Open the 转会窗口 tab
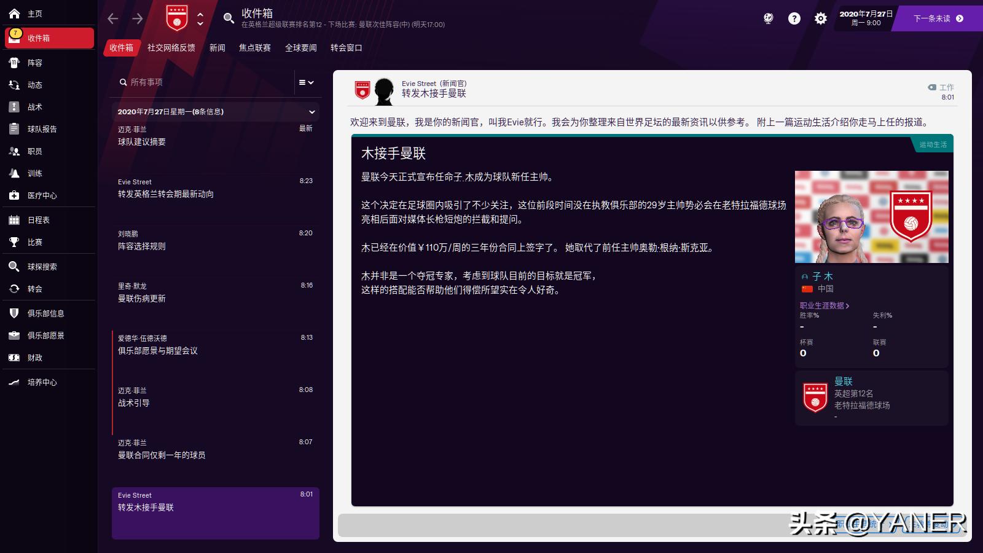Viewport: 983px width, 553px height. (347, 48)
